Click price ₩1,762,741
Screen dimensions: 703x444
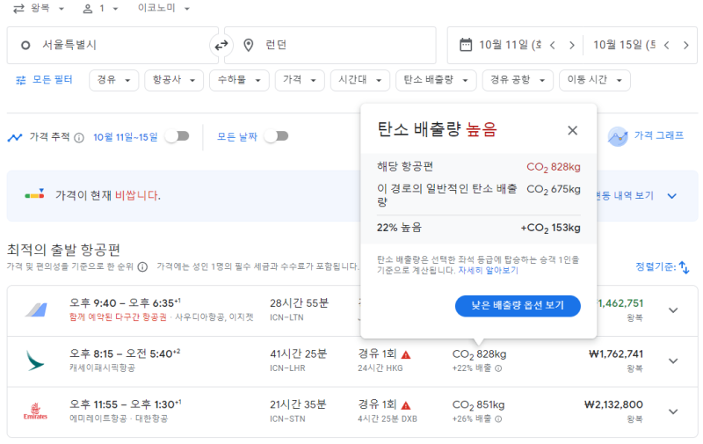click(x=616, y=354)
